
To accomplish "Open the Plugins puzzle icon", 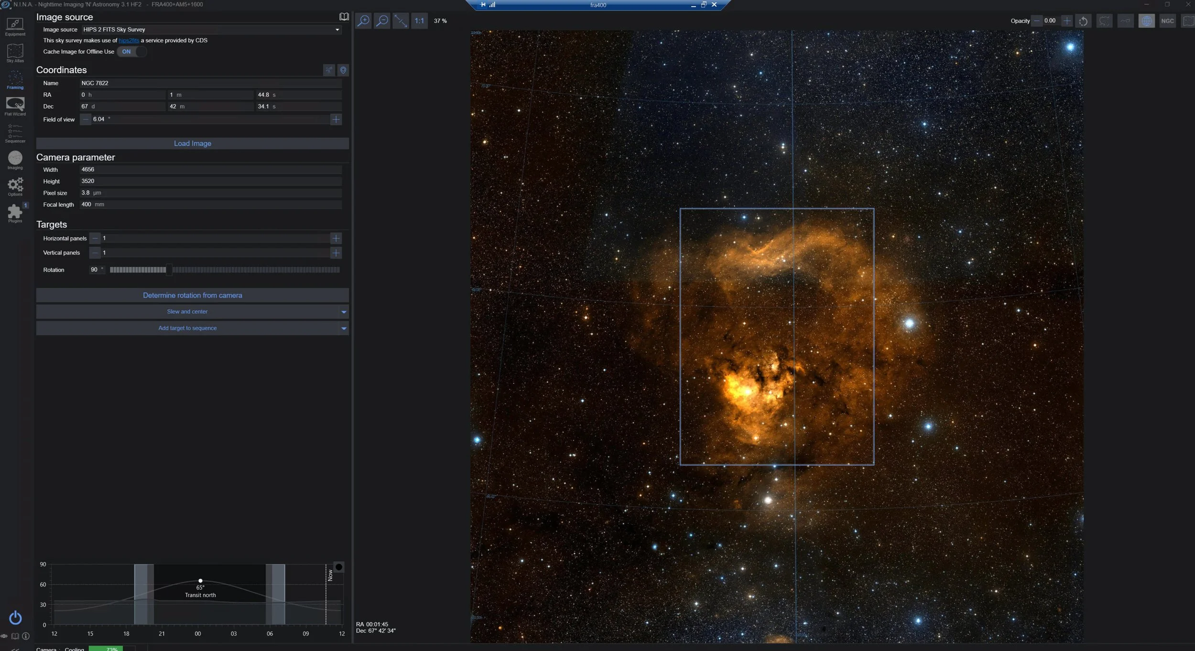I will (x=15, y=213).
